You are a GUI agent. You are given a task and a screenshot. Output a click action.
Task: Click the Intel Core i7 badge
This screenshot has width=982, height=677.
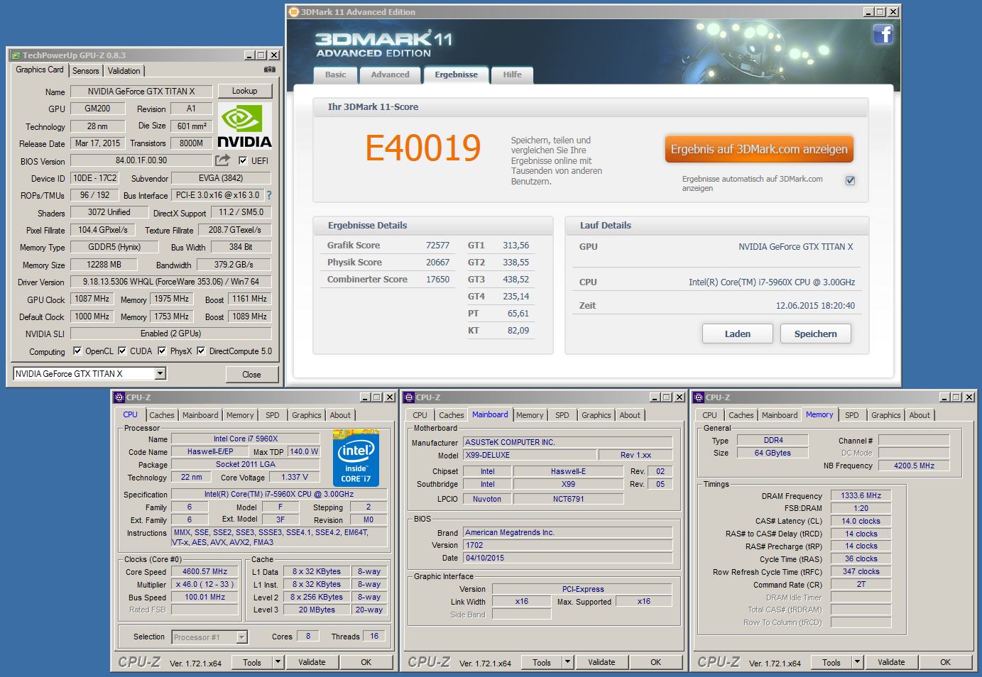tap(356, 458)
